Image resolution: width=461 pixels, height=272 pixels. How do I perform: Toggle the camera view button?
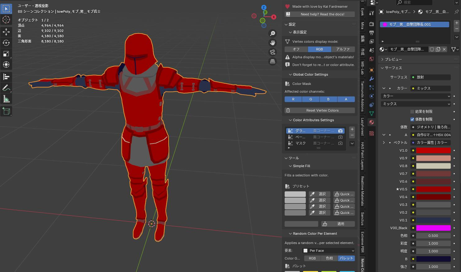(273, 52)
